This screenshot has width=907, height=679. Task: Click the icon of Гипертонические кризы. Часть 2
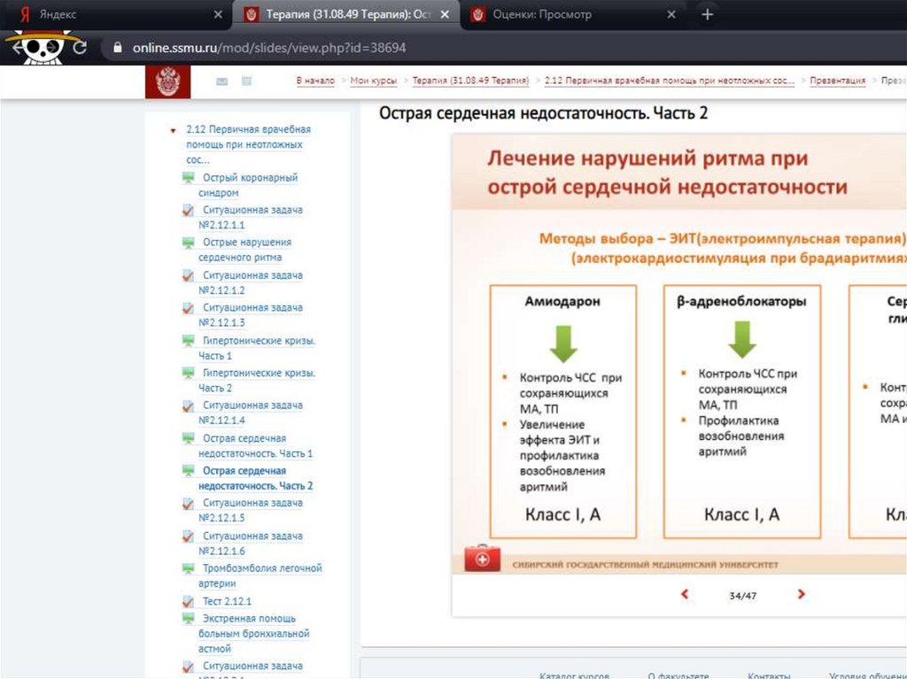[188, 373]
